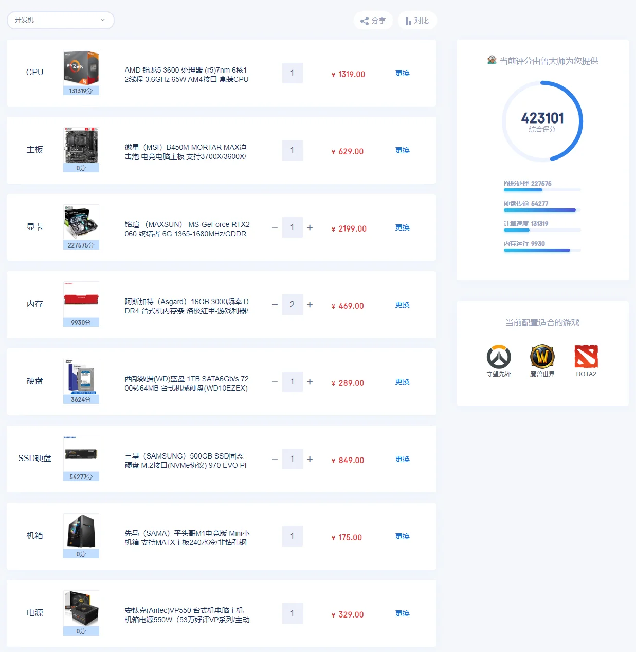Click the 423101 overall score ring
Image resolution: width=636 pixels, height=652 pixels.
(542, 121)
